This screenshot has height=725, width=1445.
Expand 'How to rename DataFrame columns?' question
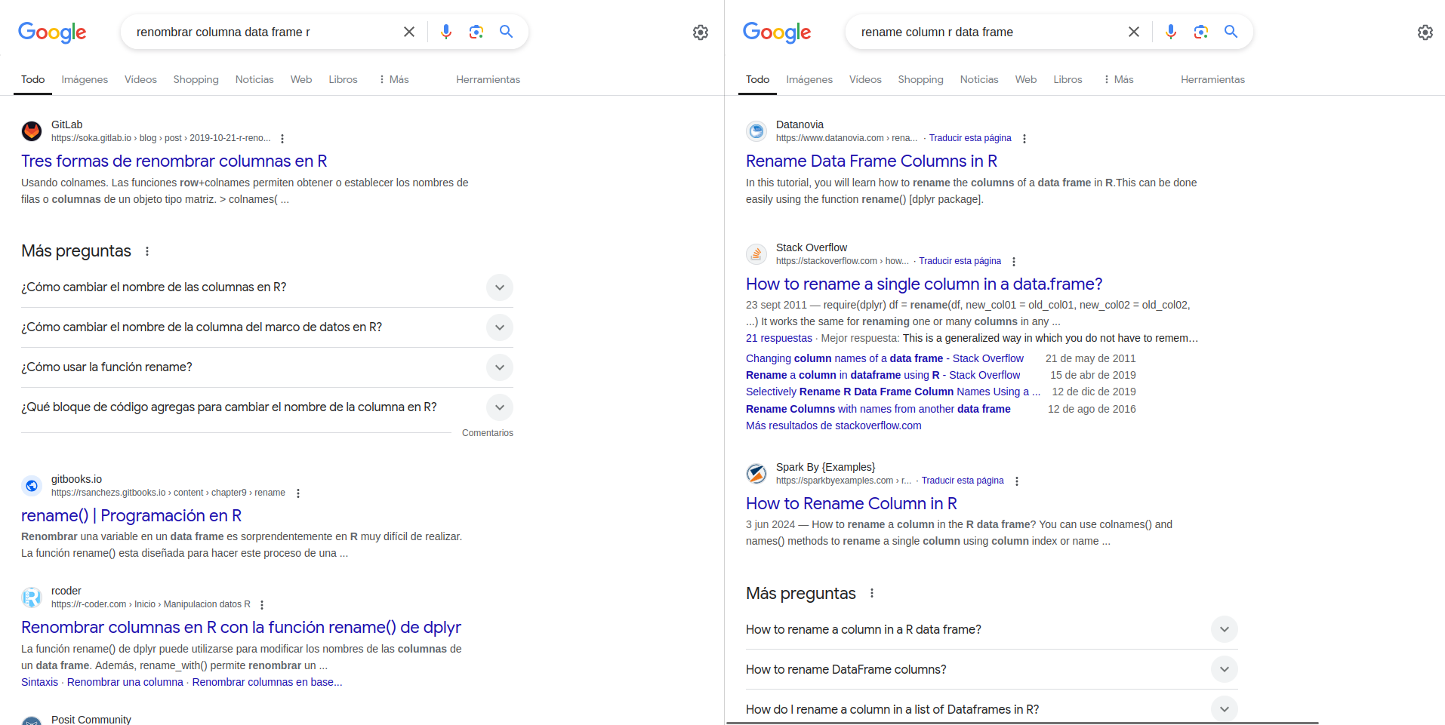point(1224,669)
